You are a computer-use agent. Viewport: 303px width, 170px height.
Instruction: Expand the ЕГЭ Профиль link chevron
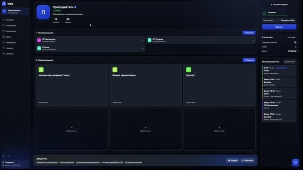pos(253,40)
